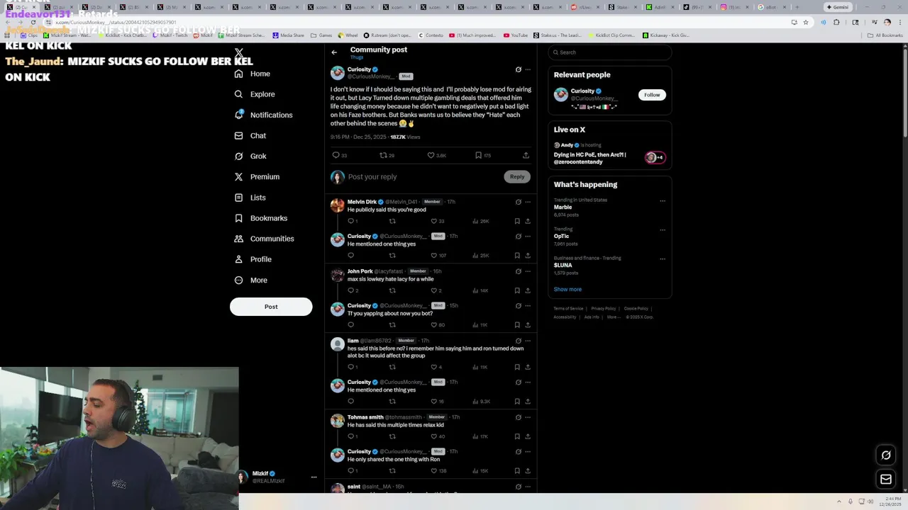Image resolution: width=908 pixels, height=510 pixels.
Task: Open the YouTube bookmark
Action: pos(516,35)
